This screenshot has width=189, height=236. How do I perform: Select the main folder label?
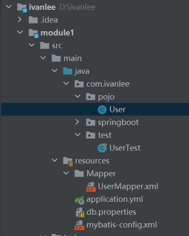72,58
